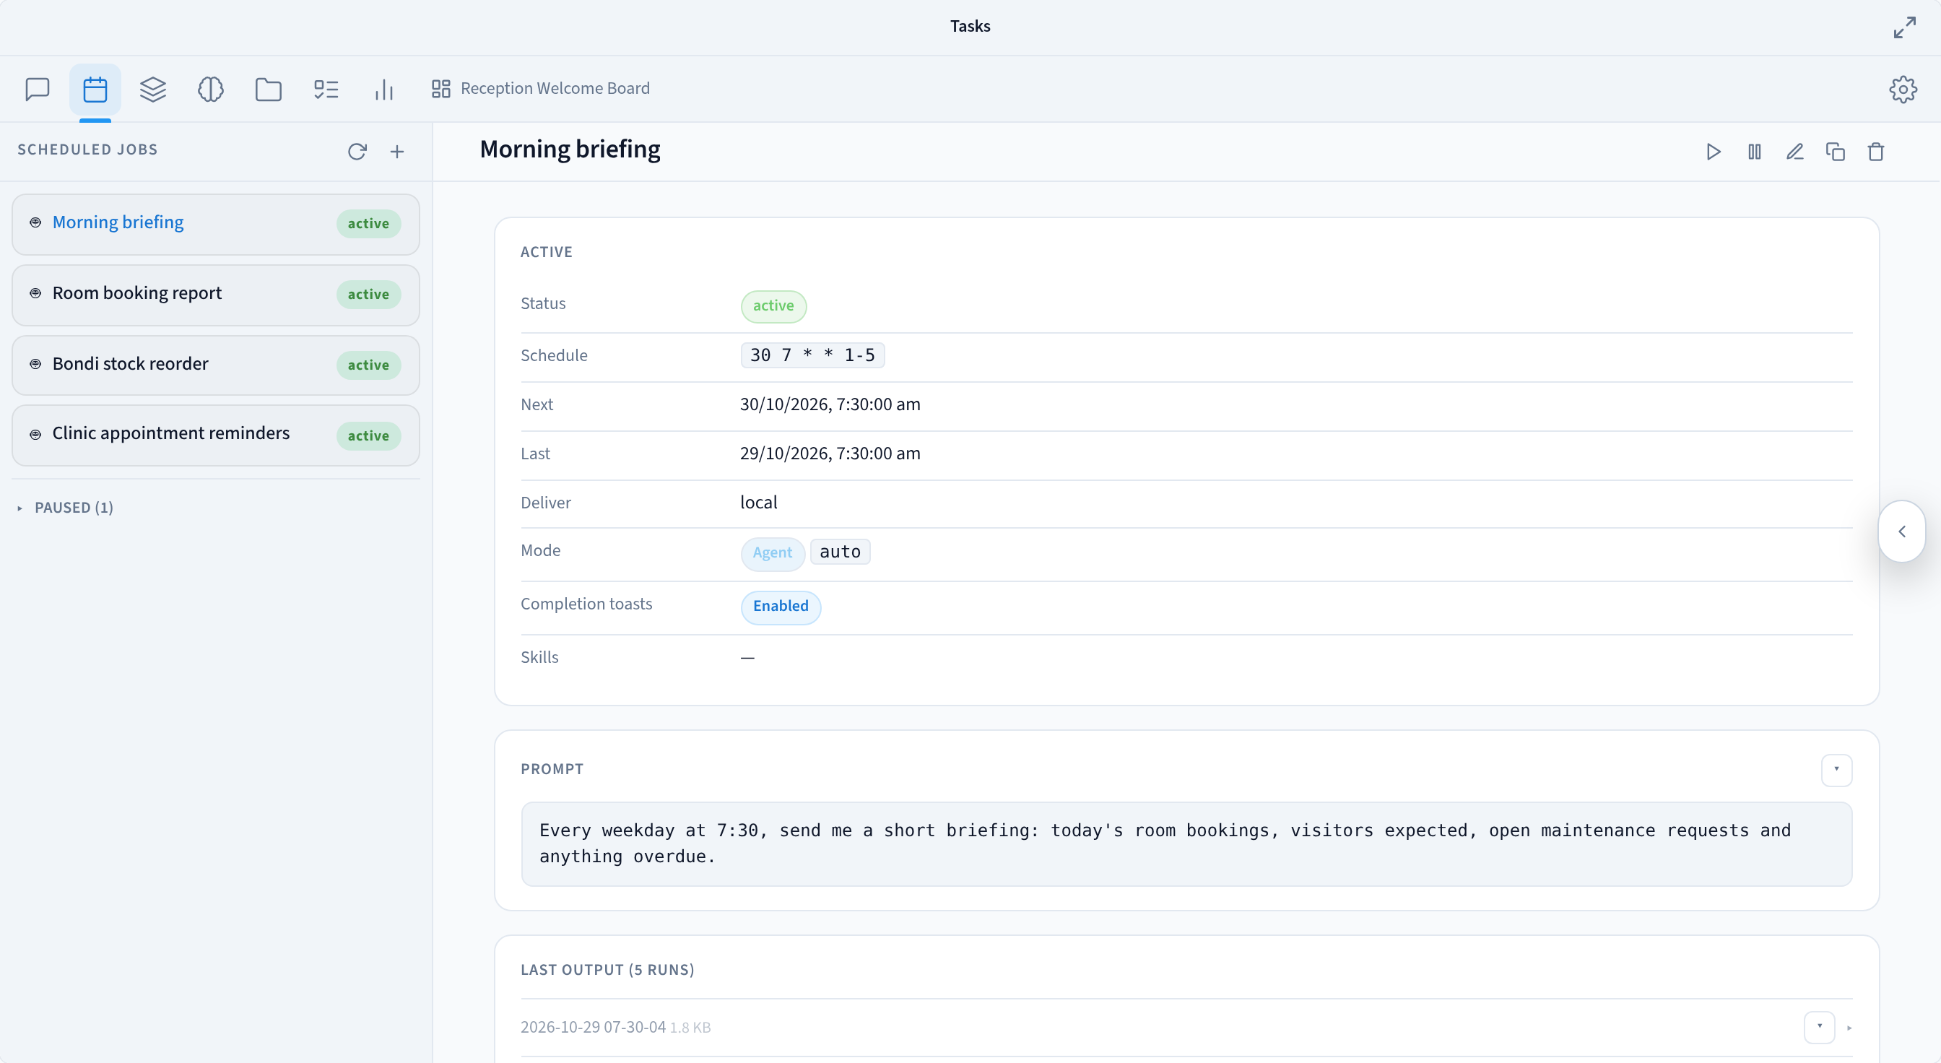
Task: Click active badge on Clinic appointment reminders
Action: 368,436
